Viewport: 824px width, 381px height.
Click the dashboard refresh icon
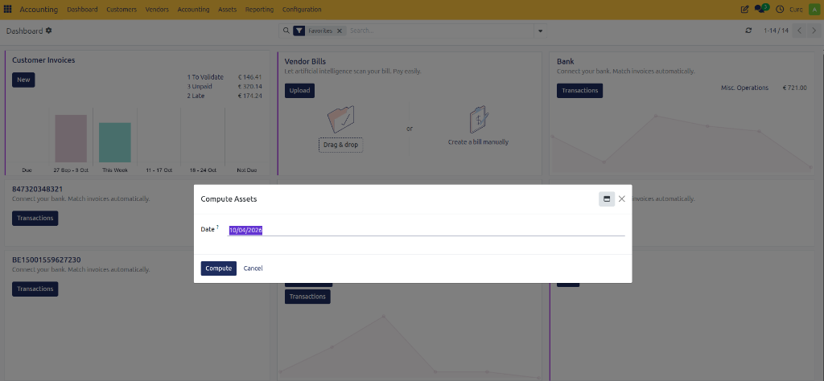point(748,31)
